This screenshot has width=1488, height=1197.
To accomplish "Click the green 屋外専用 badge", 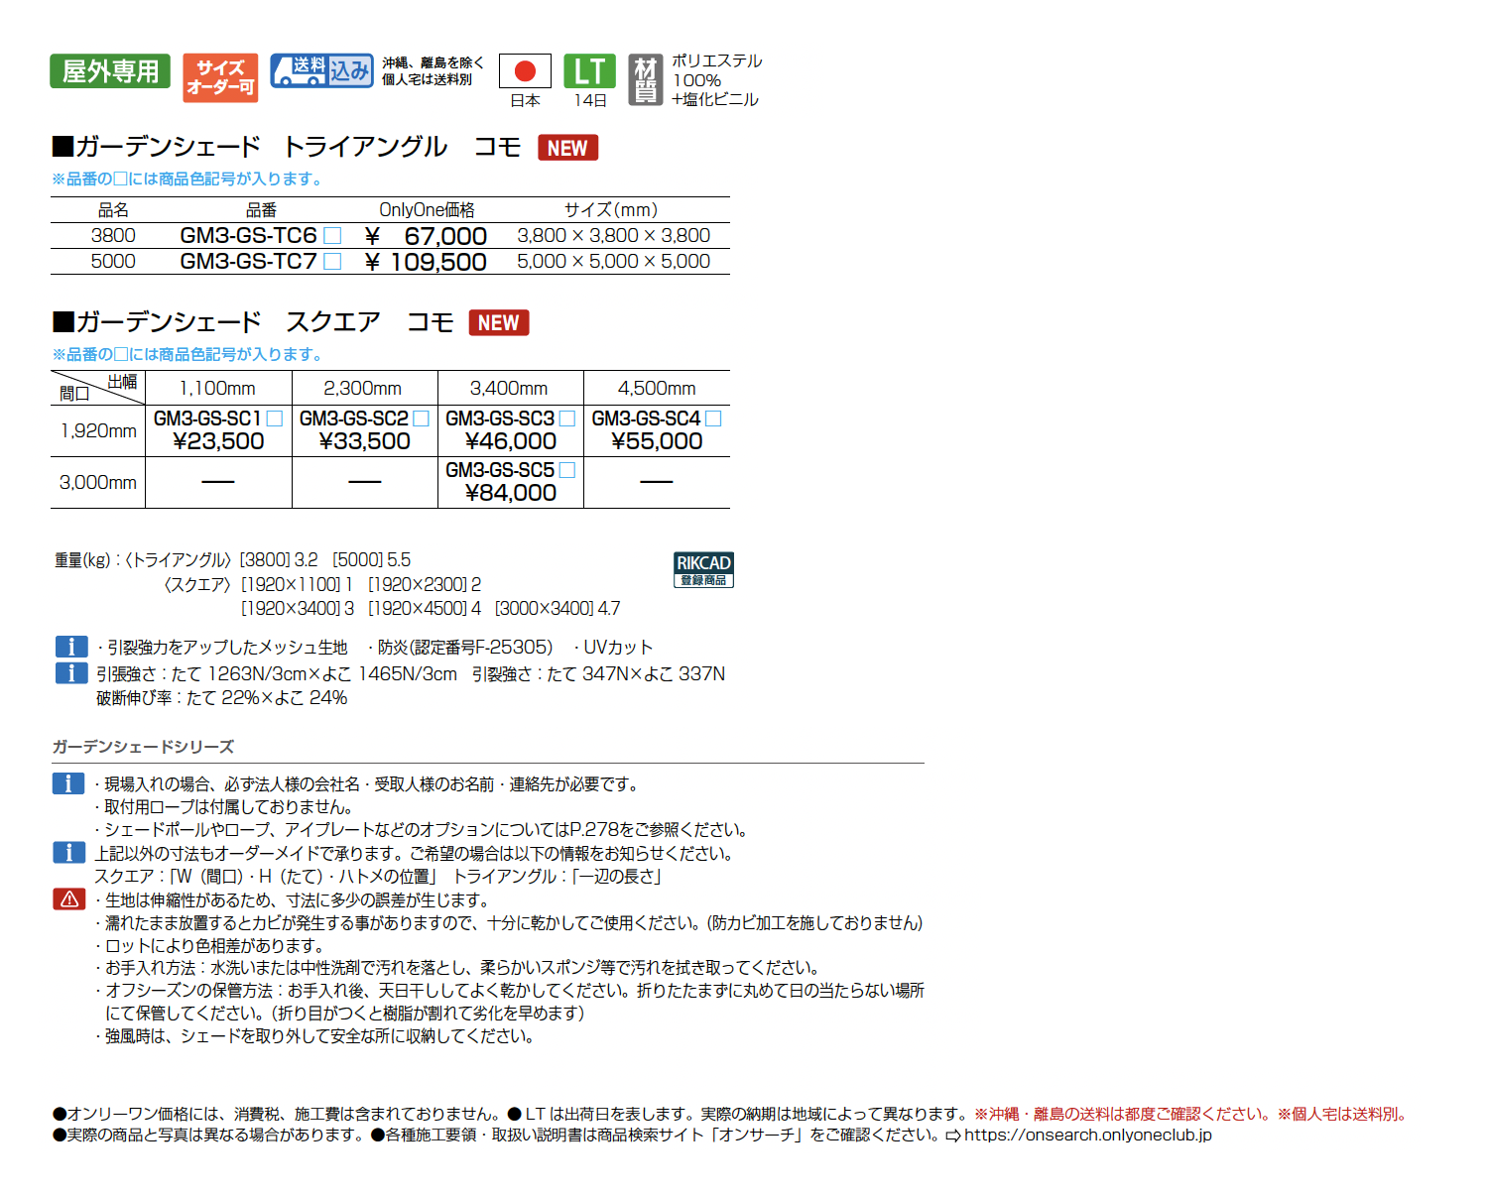I will pos(110,71).
